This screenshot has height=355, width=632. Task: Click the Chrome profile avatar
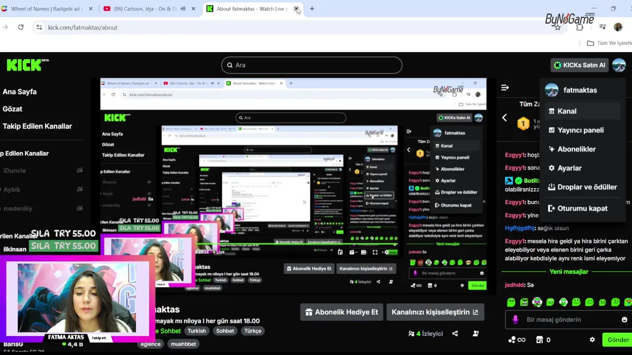point(618,27)
